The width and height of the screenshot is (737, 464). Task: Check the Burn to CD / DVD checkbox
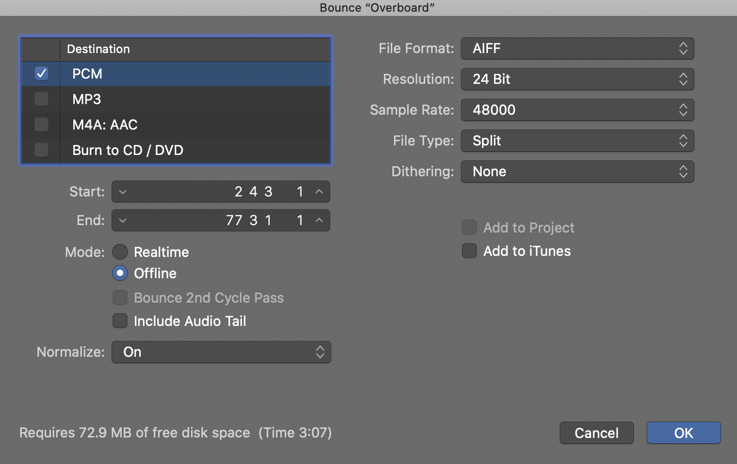[x=41, y=150]
